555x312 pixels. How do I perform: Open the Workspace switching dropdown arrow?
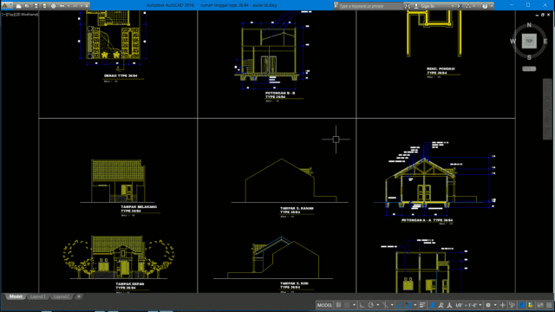point(495,305)
